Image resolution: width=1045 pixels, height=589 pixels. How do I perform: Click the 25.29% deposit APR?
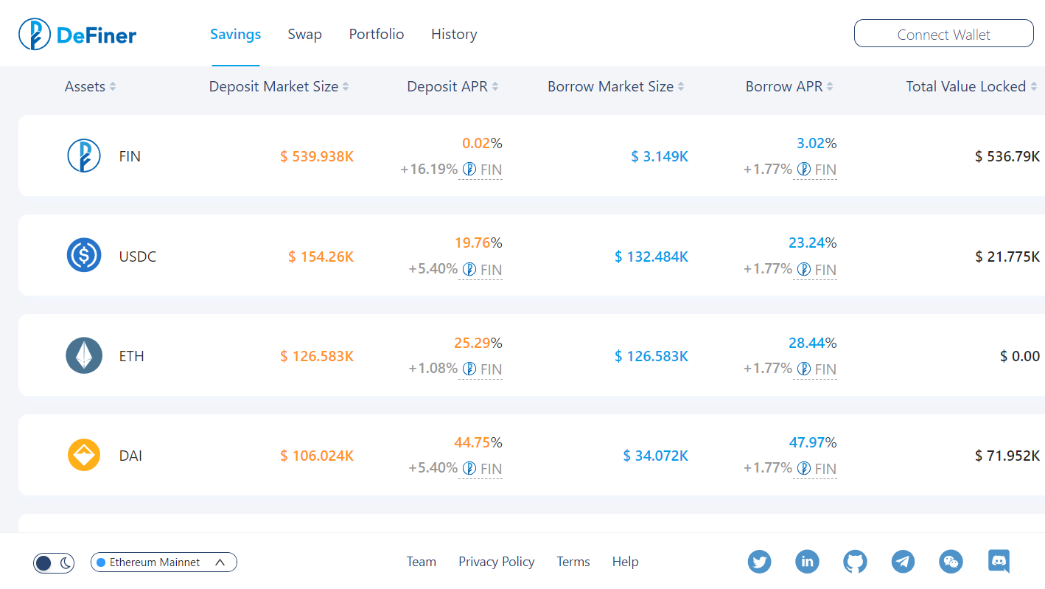478,343
